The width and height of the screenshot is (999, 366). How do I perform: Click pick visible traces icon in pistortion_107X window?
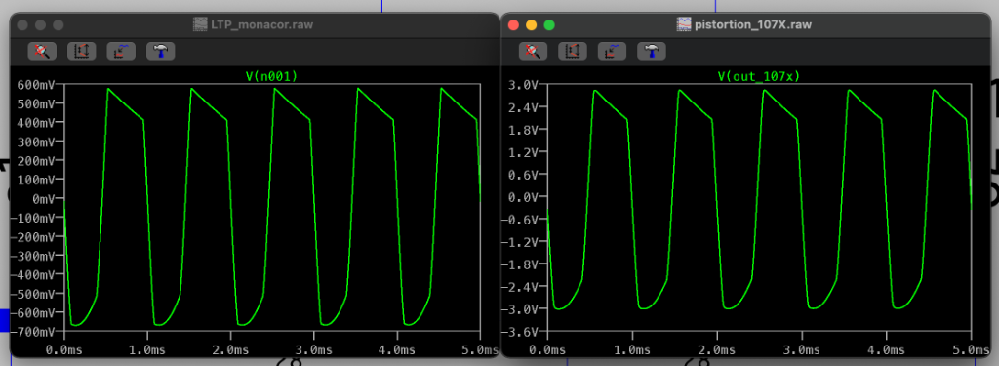pyautogui.click(x=613, y=51)
